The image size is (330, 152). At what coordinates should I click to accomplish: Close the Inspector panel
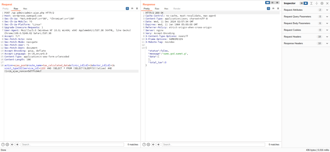coord(327,3)
